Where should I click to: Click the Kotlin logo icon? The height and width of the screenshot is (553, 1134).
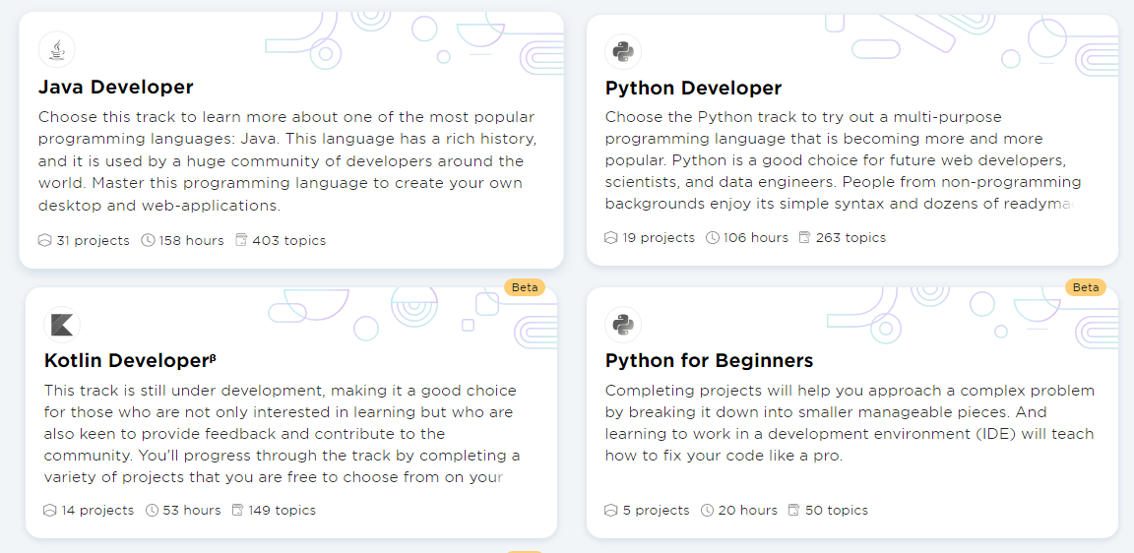coord(62,324)
